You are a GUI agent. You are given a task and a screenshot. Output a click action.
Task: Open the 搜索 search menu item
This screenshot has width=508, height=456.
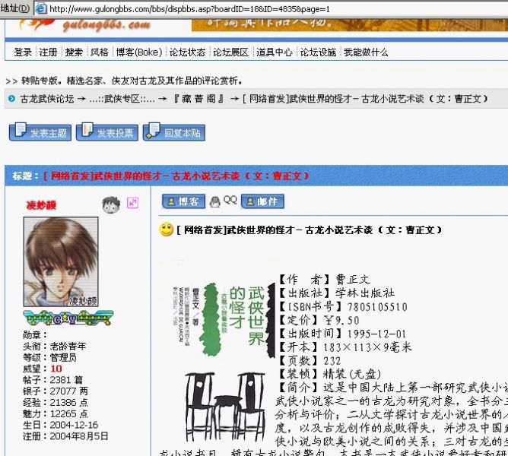click(x=74, y=52)
